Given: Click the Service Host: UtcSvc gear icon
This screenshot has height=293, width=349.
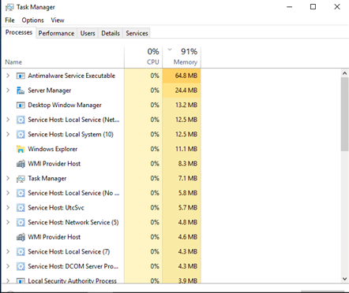Looking at the screenshot, I should pos(21,208).
